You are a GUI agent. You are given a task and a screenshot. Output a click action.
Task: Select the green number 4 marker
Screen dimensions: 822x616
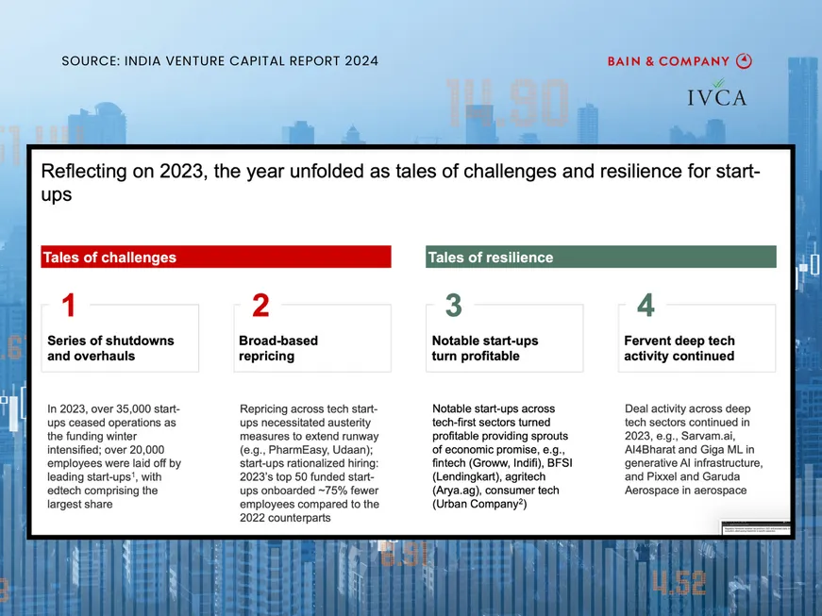click(x=646, y=306)
